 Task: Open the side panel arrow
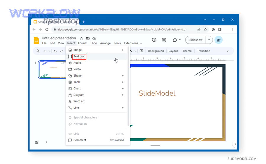[235, 144]
